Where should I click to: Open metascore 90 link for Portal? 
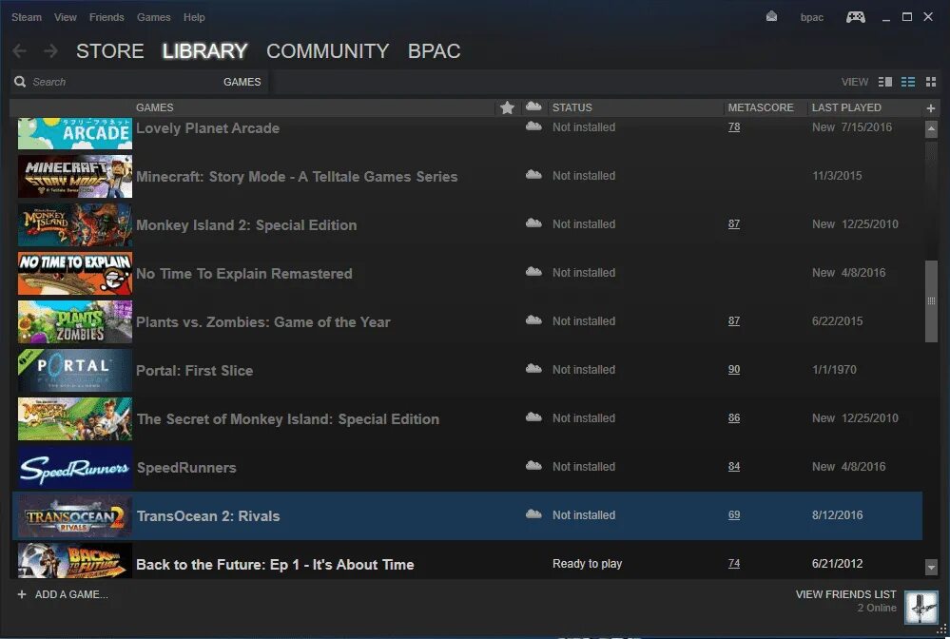(734, 369)
